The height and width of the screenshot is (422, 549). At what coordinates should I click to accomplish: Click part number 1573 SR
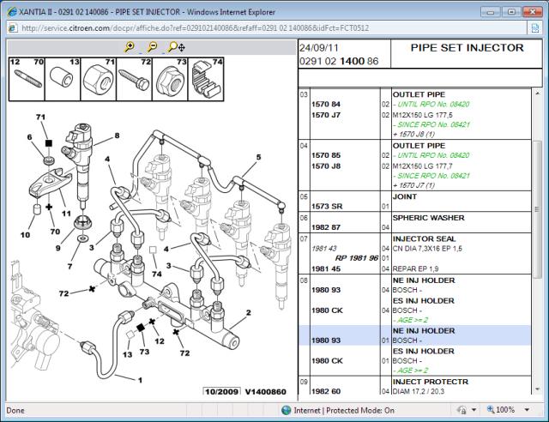tap(327, 206)
